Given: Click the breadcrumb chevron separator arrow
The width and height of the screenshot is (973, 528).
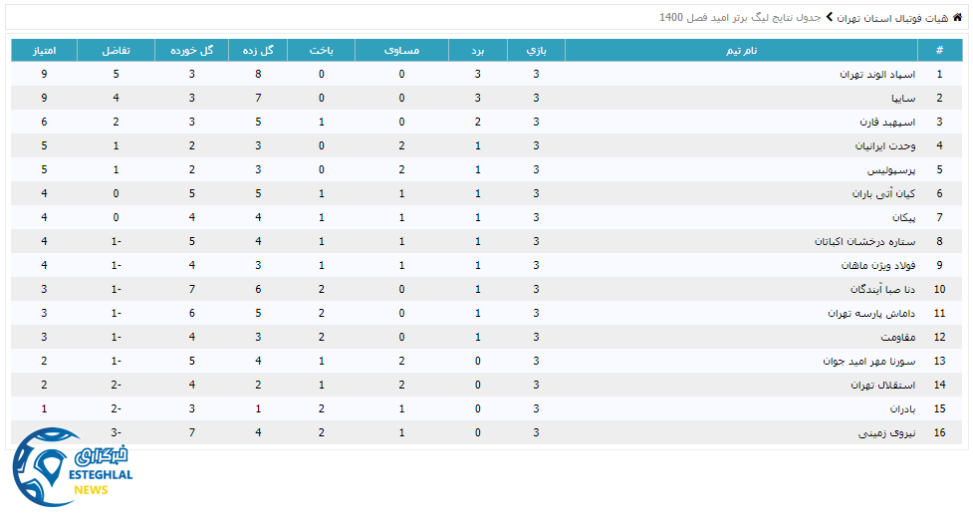Looking at the screenshot, I should pyautogui.click(x=829, y=18).
